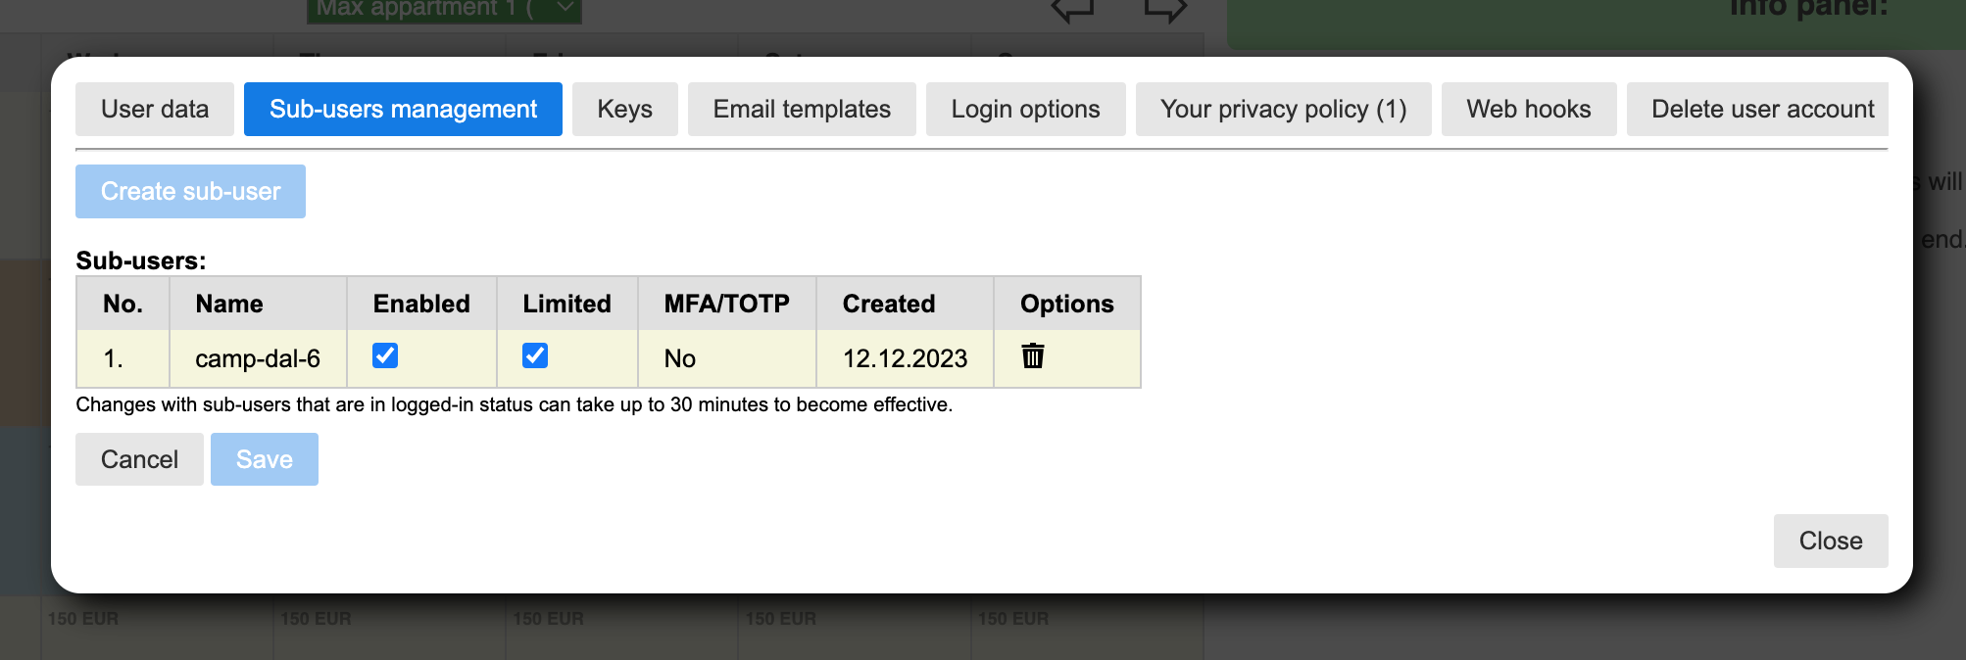Open the Delete user account tab
The height and width of the screenshot is (660, 1966).
[1761, 109]
